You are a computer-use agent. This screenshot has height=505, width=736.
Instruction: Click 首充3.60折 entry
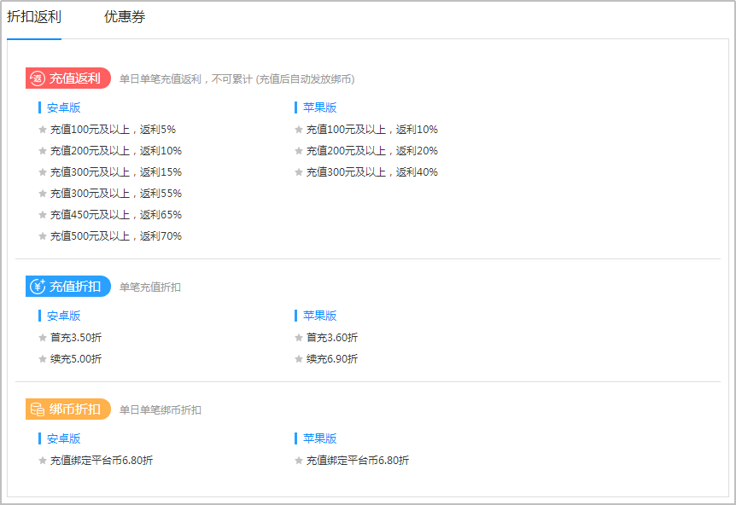332,338
